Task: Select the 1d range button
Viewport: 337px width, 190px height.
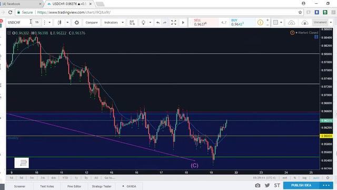Action: [x=11, y=178]
